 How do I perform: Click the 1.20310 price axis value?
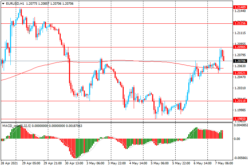point(240,88)
